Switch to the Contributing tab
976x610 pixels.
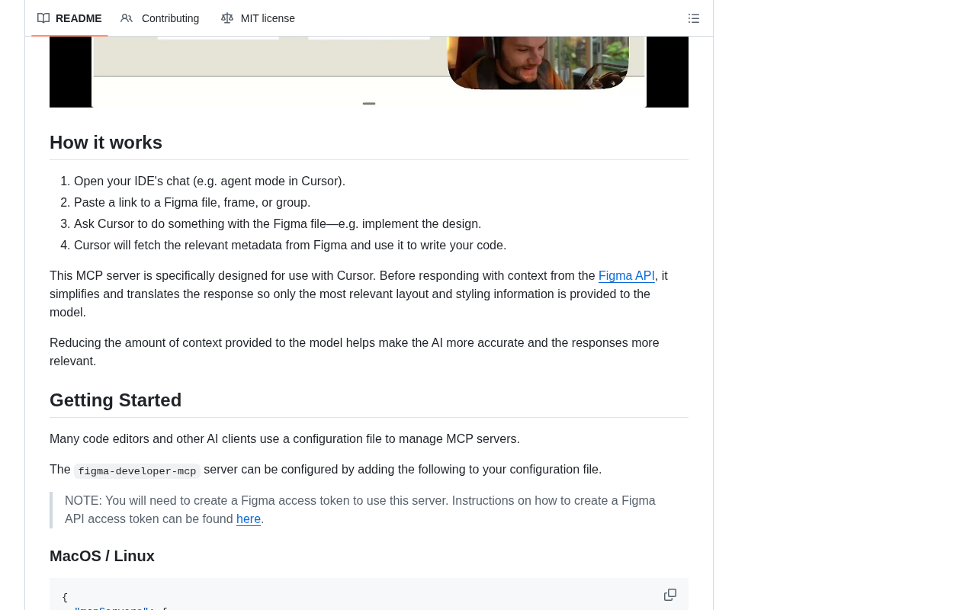coord(160,18)
